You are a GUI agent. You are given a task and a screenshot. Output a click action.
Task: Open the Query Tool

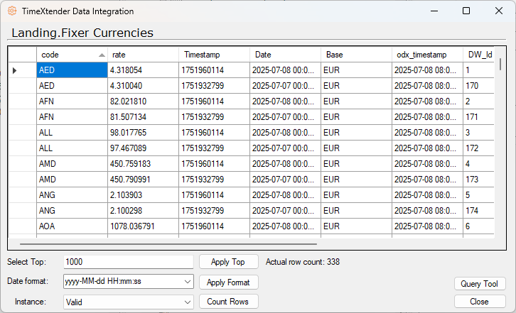pos(480,284)
